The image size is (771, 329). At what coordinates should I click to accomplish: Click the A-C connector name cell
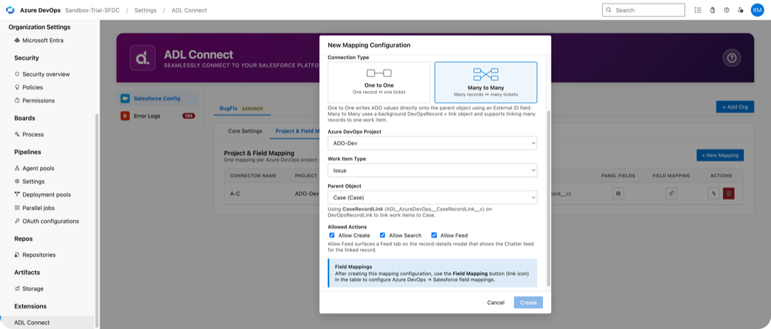point(235,193)
